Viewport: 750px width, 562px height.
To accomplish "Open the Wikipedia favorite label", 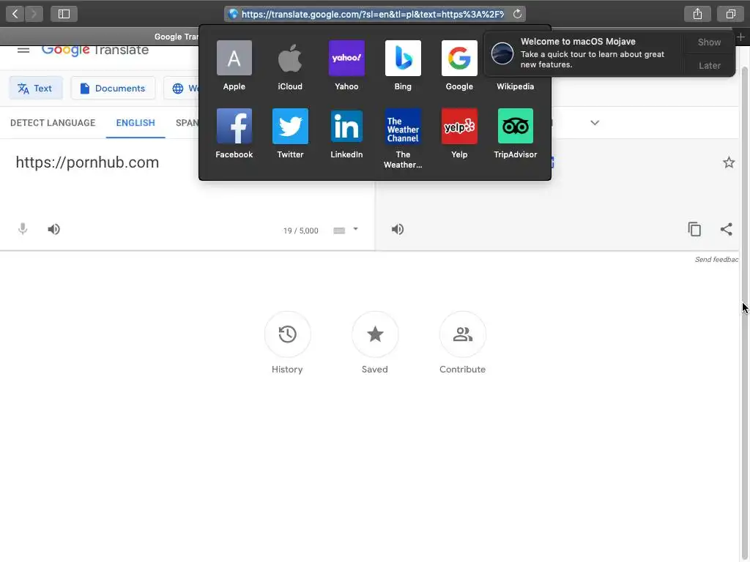I will point(515,86).
